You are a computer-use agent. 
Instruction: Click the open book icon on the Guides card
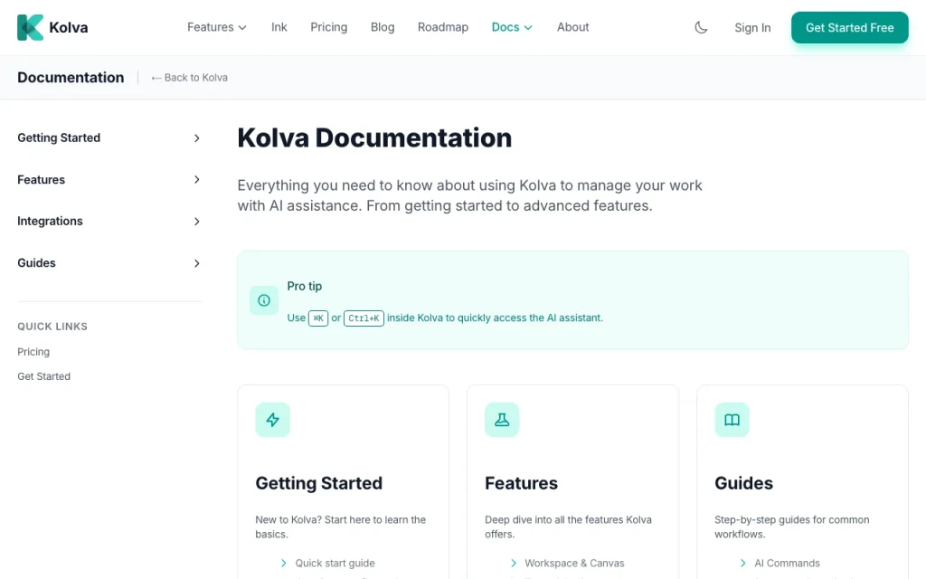click(732, 420)
